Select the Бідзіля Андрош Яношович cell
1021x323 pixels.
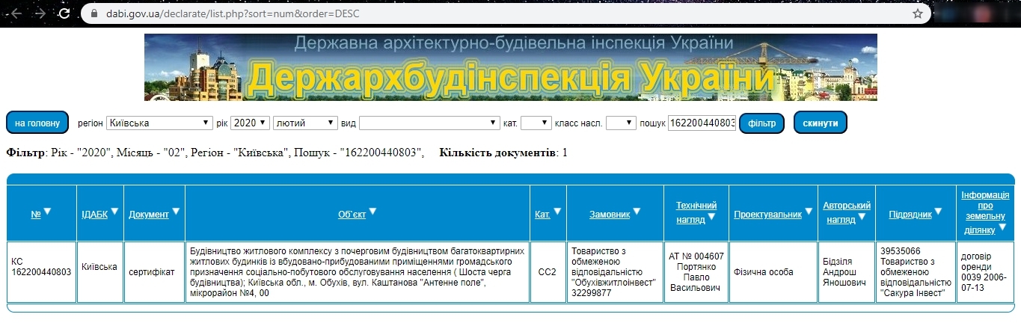click(x=847, y=272)
